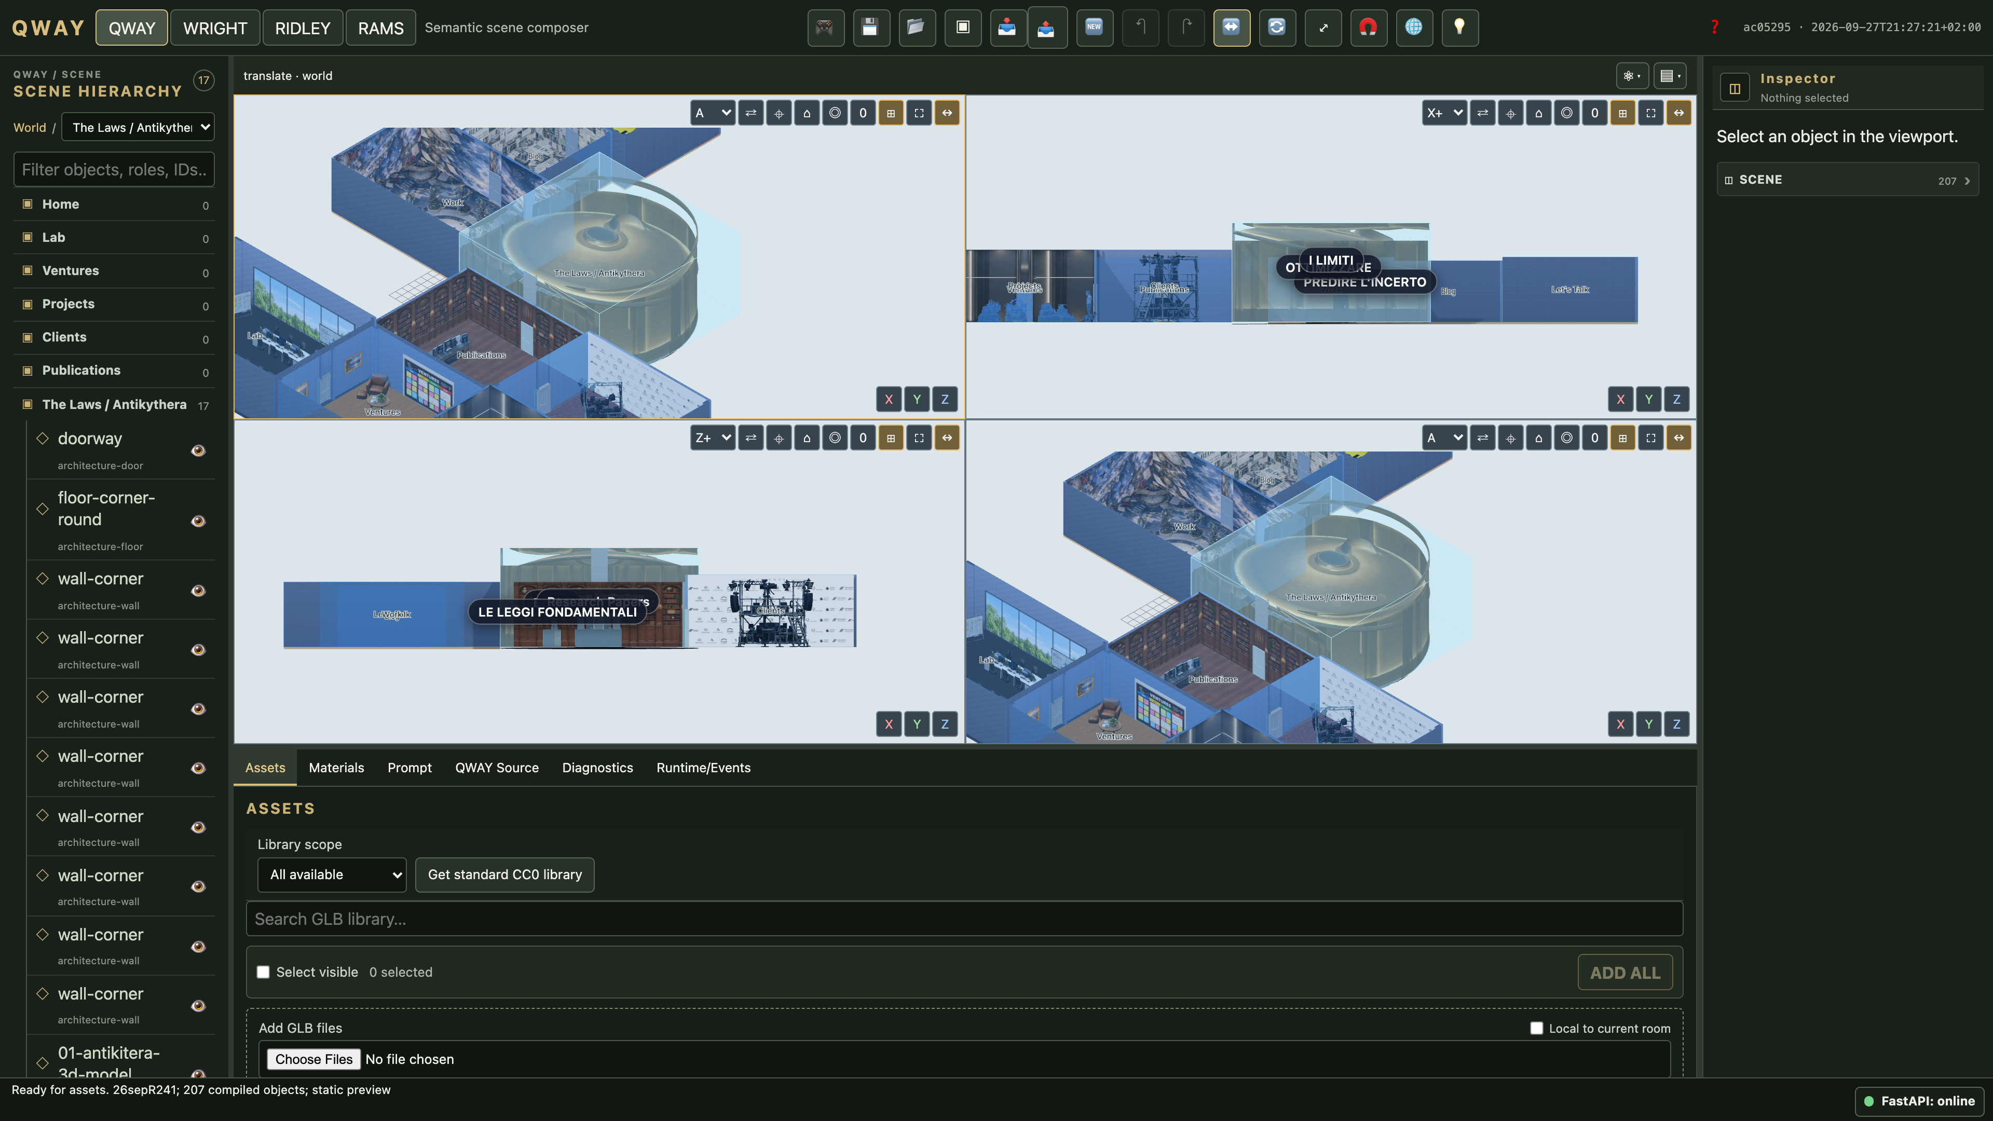Check the Select visible checkbox
This screenshot has height=1121, width=1993.
click(x=263, y=972)
